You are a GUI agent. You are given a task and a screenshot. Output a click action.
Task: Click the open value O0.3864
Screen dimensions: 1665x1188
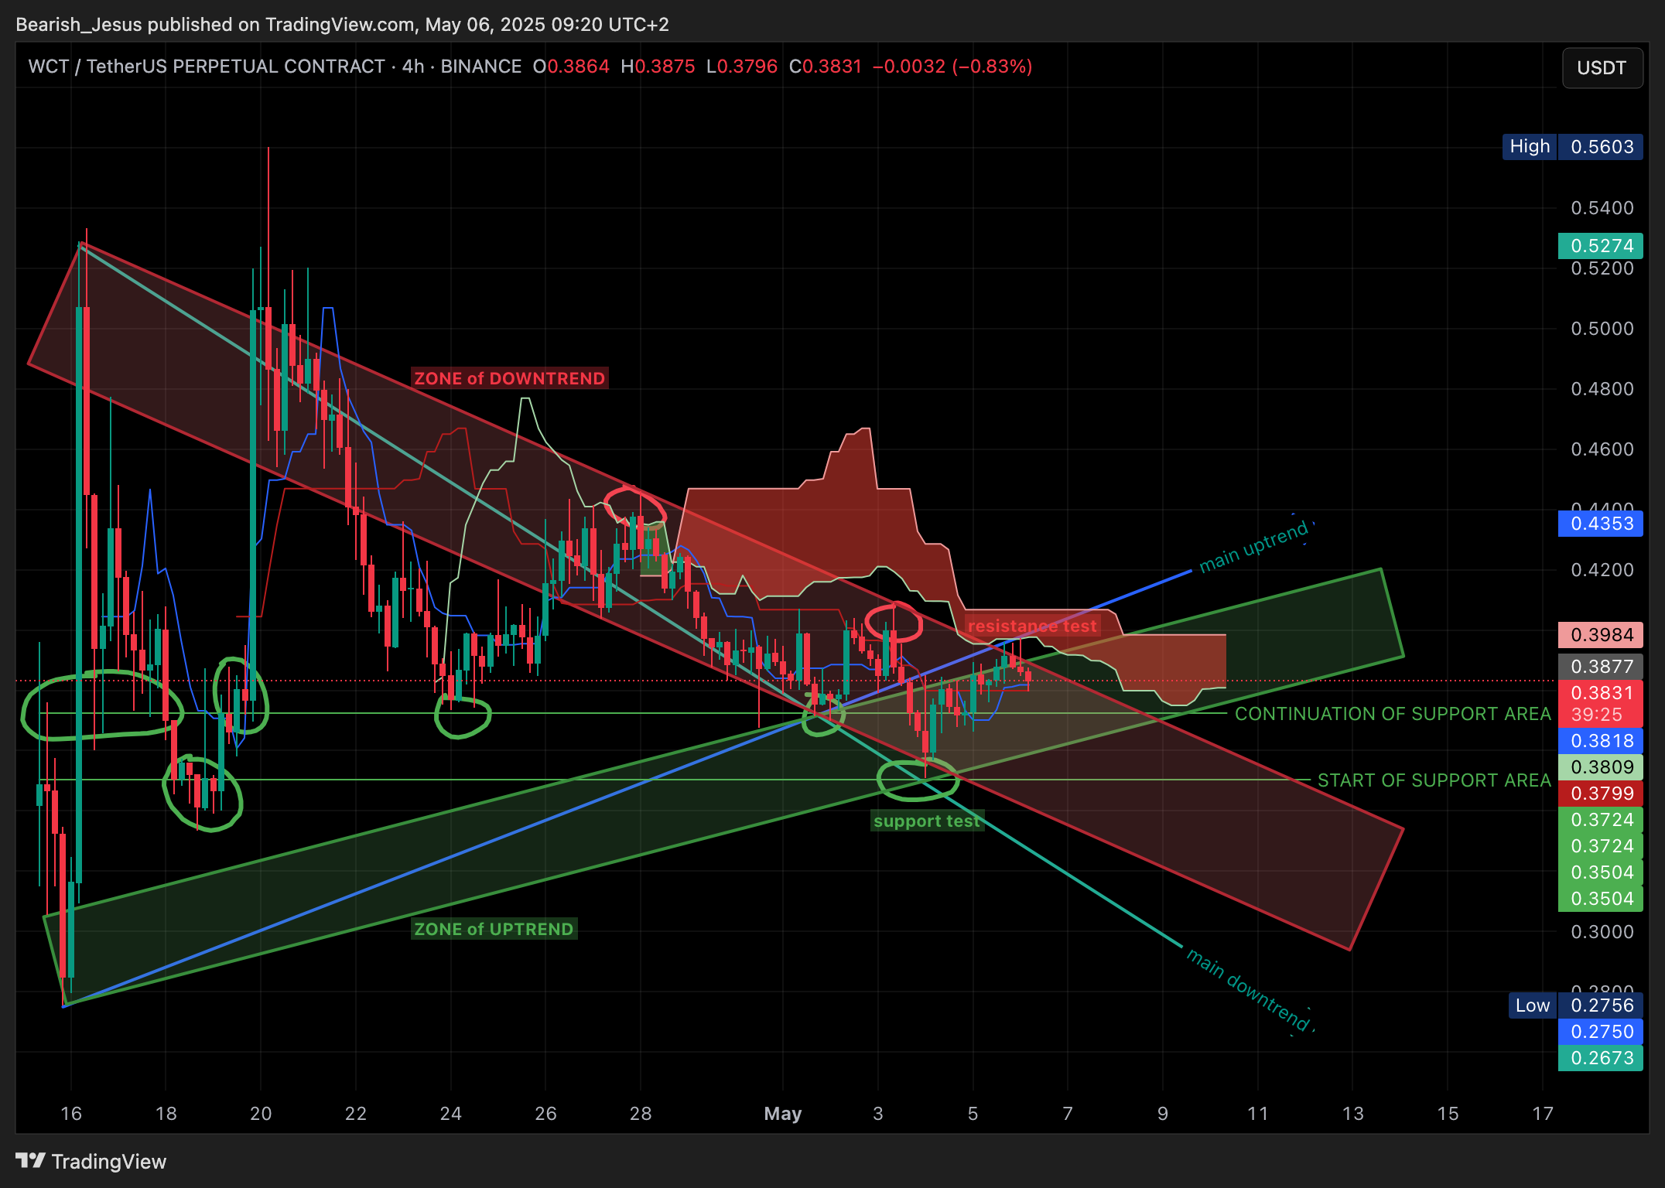pos(571,67)
